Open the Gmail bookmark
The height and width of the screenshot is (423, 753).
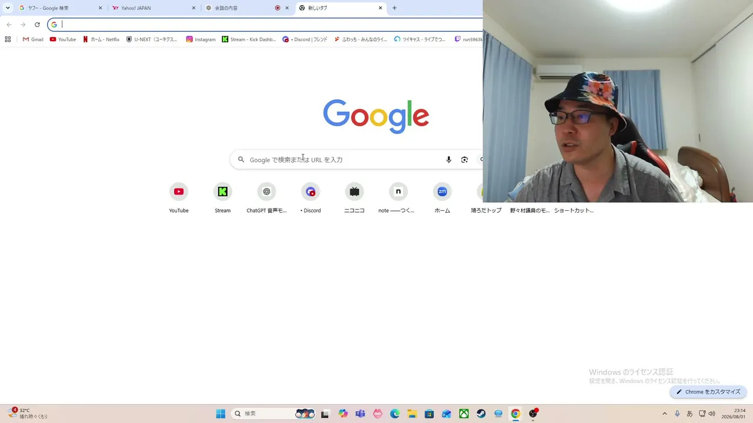point(33,39)
